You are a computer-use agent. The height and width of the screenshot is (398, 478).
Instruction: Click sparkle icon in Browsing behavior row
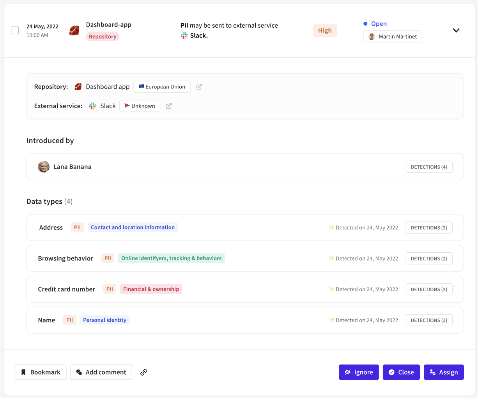[x=331, y=258]
